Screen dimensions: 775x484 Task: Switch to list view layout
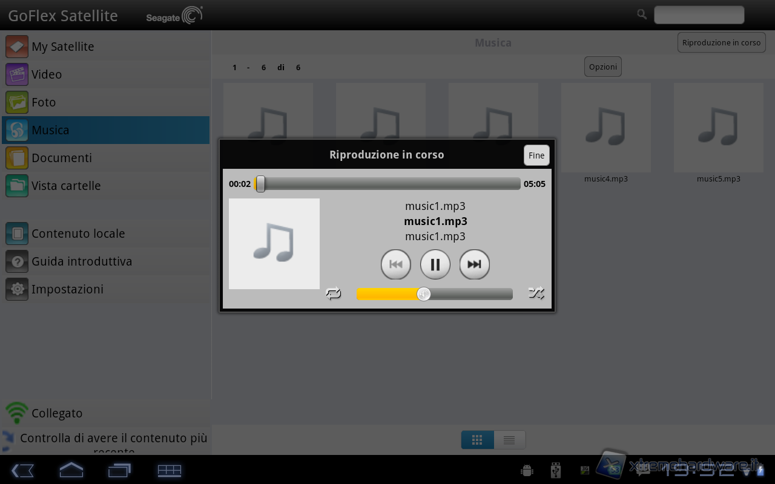pos(509,440)
